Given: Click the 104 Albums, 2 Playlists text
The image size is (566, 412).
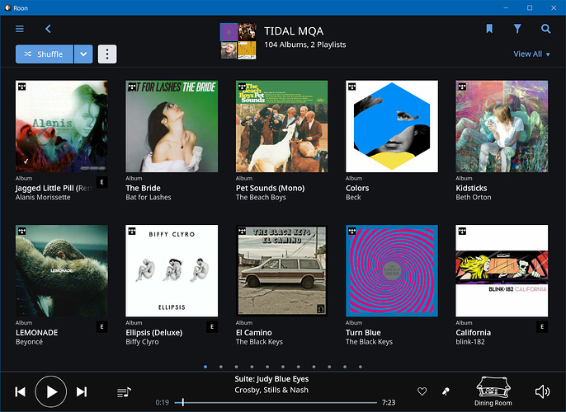Looking at the screenshot, I should [305, 44].
